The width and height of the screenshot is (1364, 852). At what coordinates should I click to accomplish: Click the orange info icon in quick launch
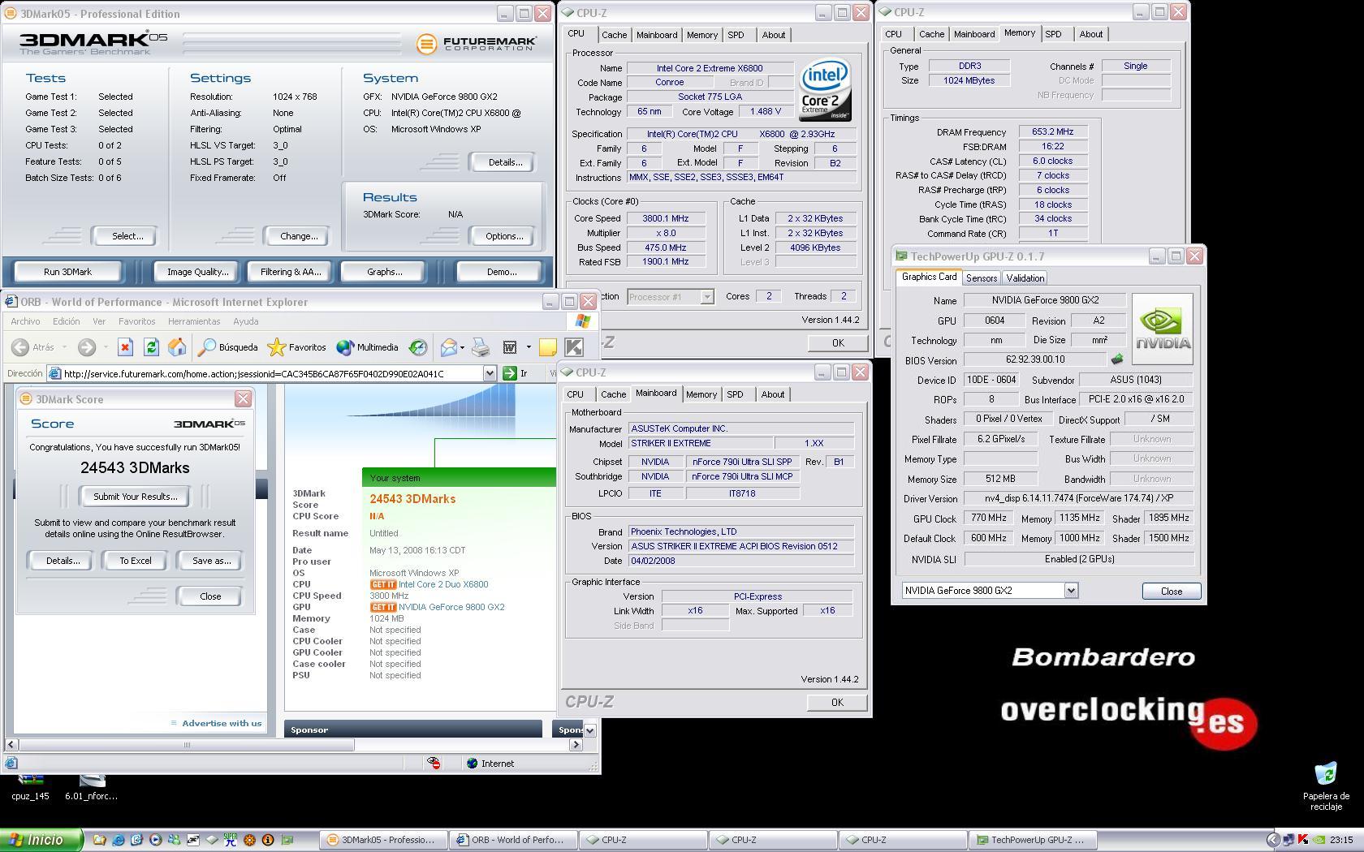point(268,840)
